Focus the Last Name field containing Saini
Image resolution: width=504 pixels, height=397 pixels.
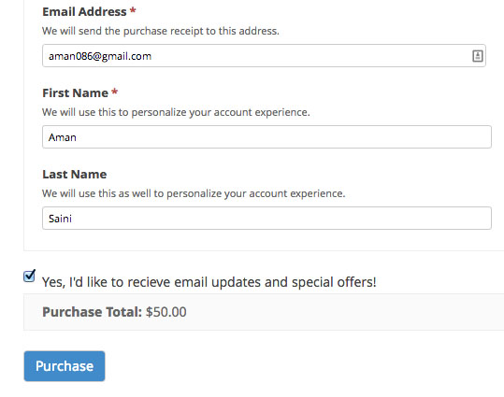(266, 219)
